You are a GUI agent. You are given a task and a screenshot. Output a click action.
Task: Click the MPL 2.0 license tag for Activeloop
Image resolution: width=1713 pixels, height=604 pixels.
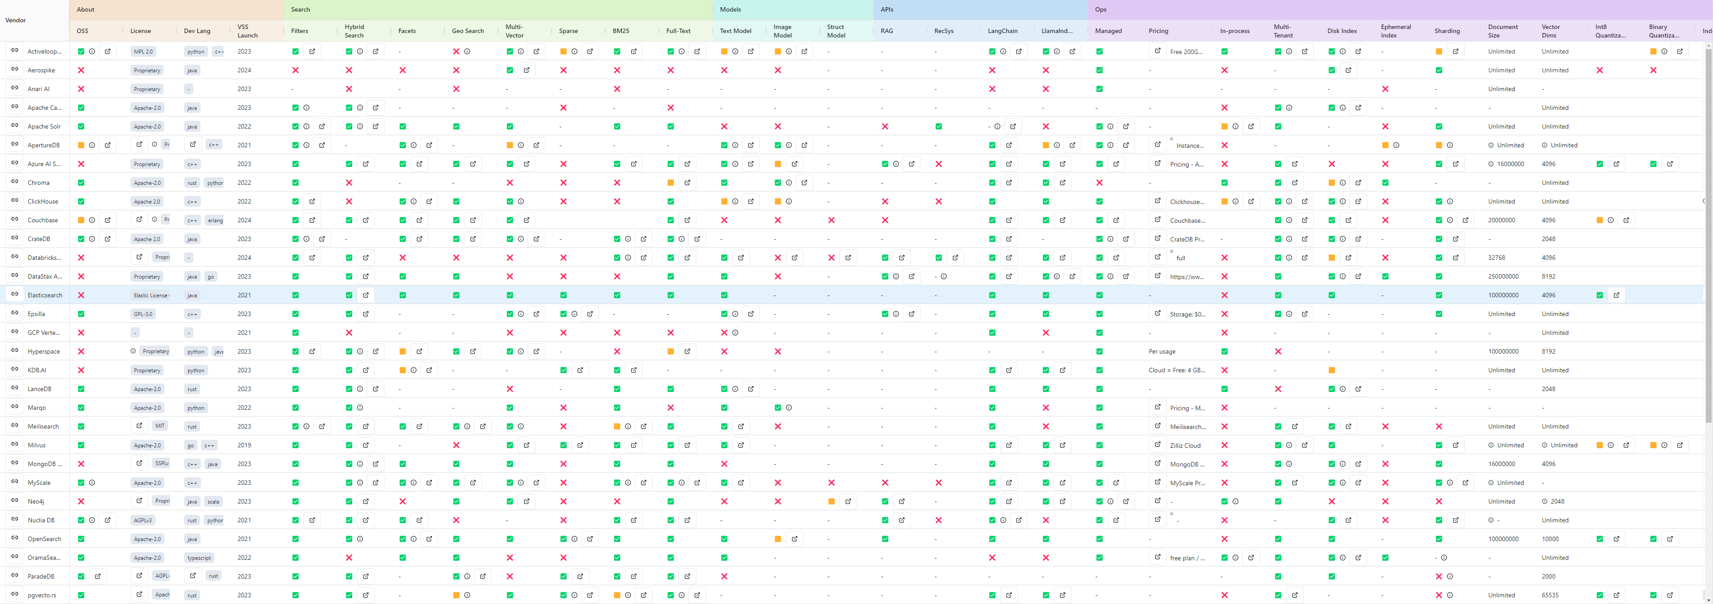click(143, 51)
